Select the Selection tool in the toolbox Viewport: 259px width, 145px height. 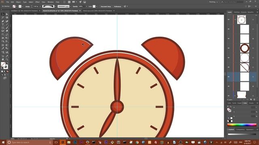[3, 14]
